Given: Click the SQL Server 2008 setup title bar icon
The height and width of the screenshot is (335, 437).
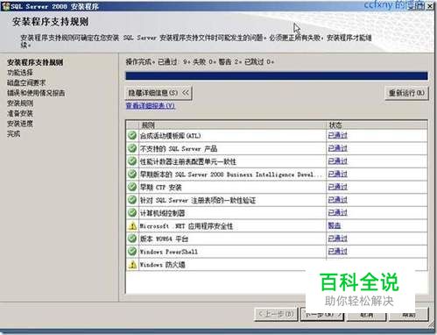Looking at the screenshot, I should (x=5, y=6).
